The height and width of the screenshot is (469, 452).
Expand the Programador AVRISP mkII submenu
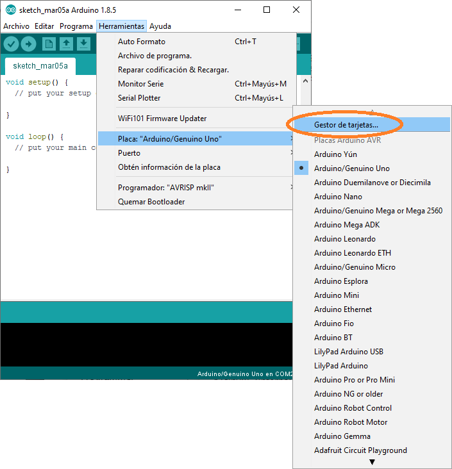click(195, 188)
